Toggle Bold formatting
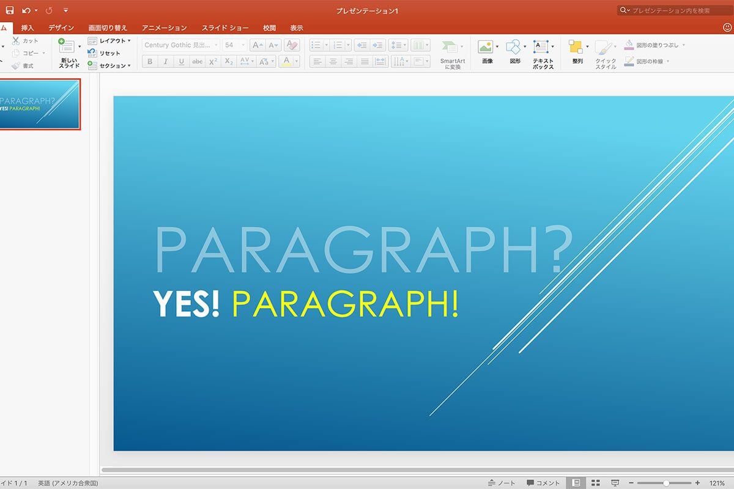This screenshot has height=489, width=734. tap(150, 62)
